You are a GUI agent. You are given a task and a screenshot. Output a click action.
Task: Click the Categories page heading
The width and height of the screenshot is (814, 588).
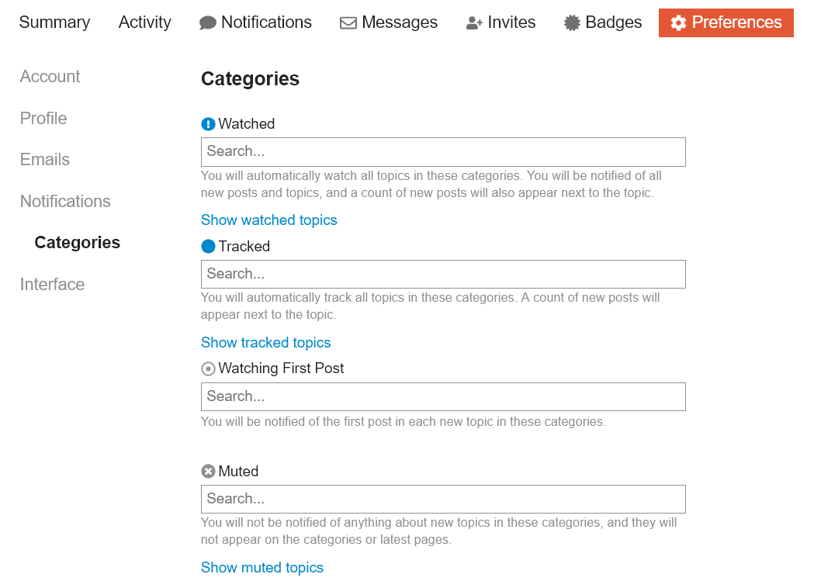click(x=250, y=79)
